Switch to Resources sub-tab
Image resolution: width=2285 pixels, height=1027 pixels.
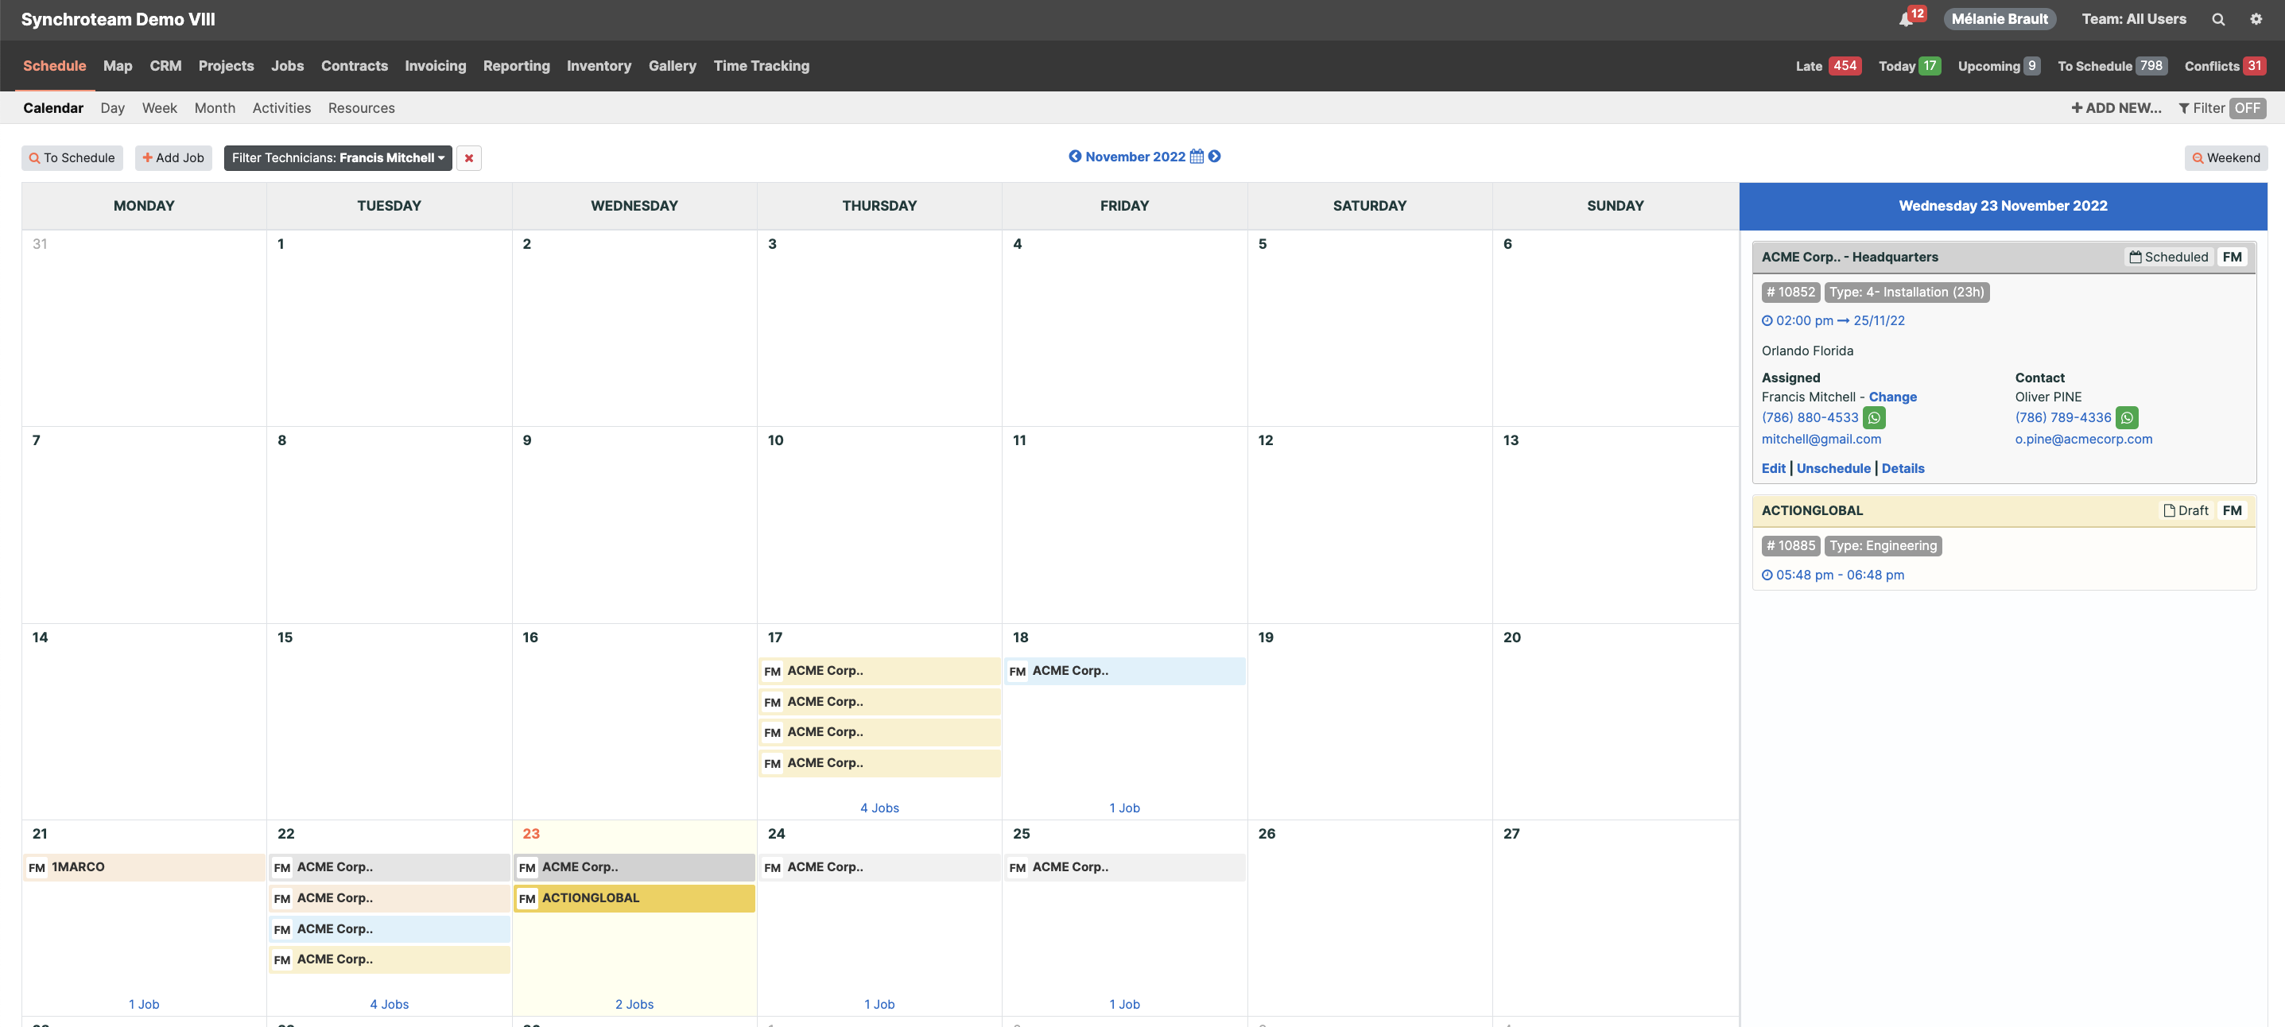click(x=361, y=108)
